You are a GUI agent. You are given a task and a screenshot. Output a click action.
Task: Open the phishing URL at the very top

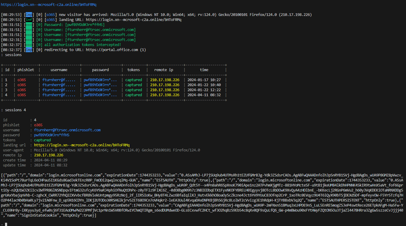click(49, 5)
